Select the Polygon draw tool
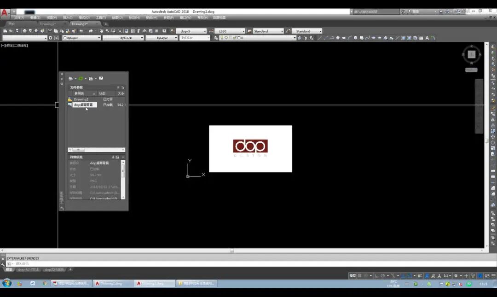This screenshot has width=497, height=297. 338,38
